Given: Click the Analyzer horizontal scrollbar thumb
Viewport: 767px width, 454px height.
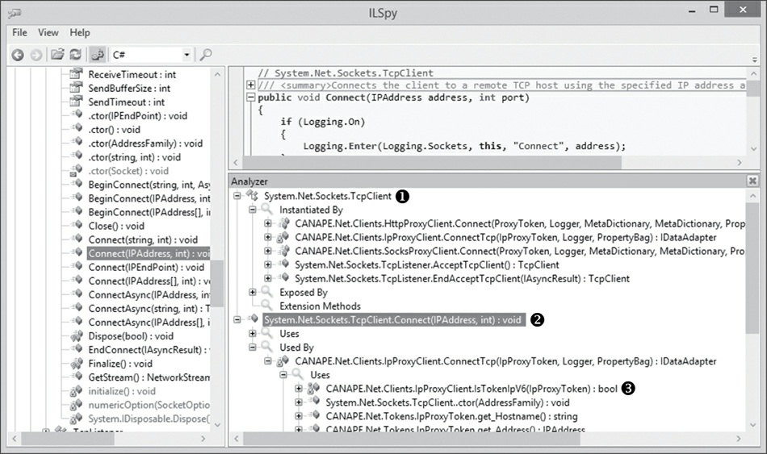Looking at the screenshot, I should pos(412,439).
